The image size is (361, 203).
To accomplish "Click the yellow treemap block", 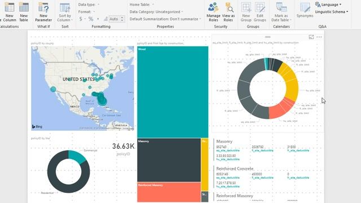I will point(205,164).
